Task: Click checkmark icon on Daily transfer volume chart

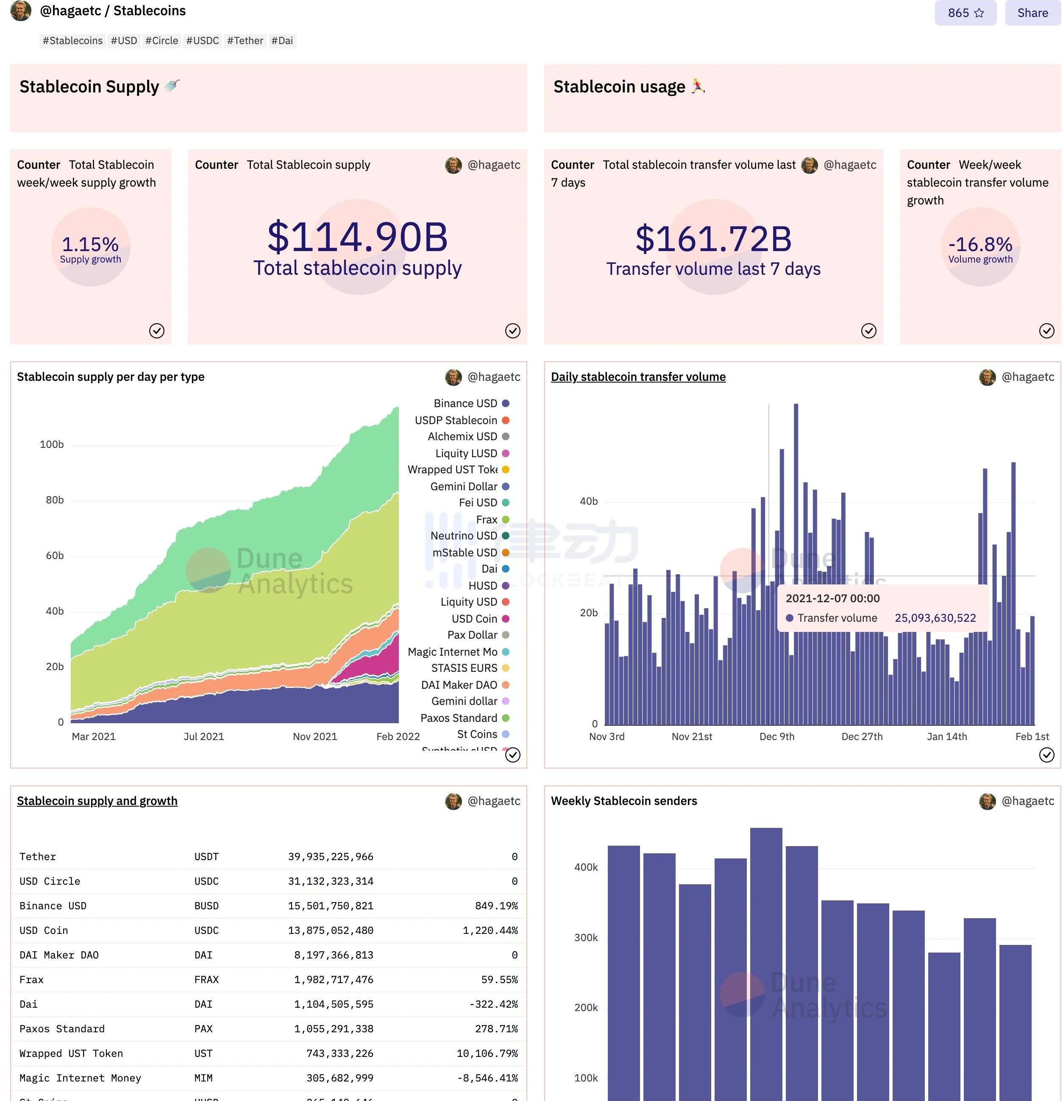Action: (x=1046, y=755)
